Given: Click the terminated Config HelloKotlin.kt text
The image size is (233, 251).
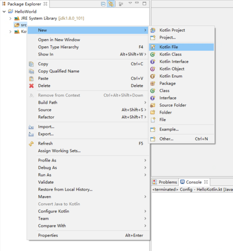Looking at the screenshot, I should coord(193,190).
